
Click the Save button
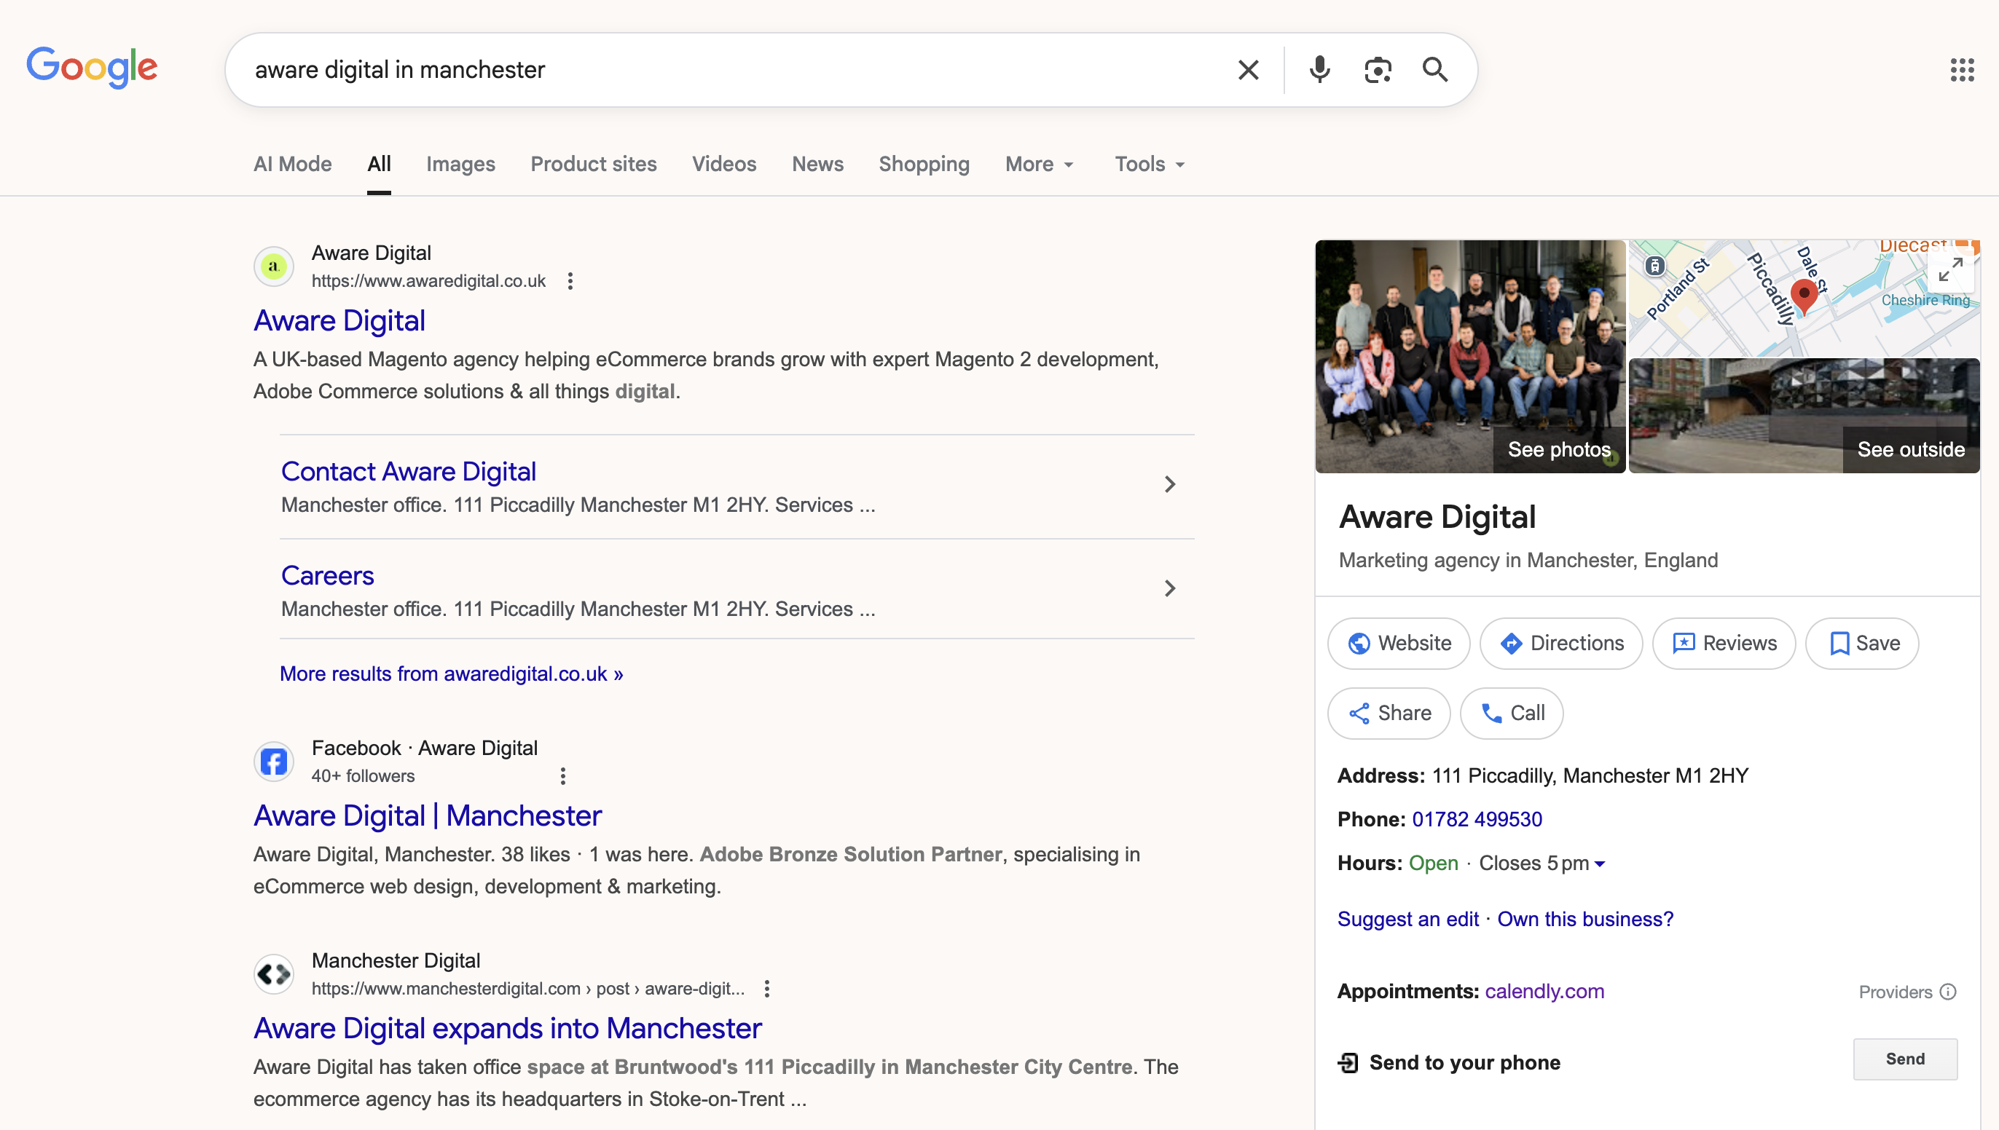(1861, 643)
